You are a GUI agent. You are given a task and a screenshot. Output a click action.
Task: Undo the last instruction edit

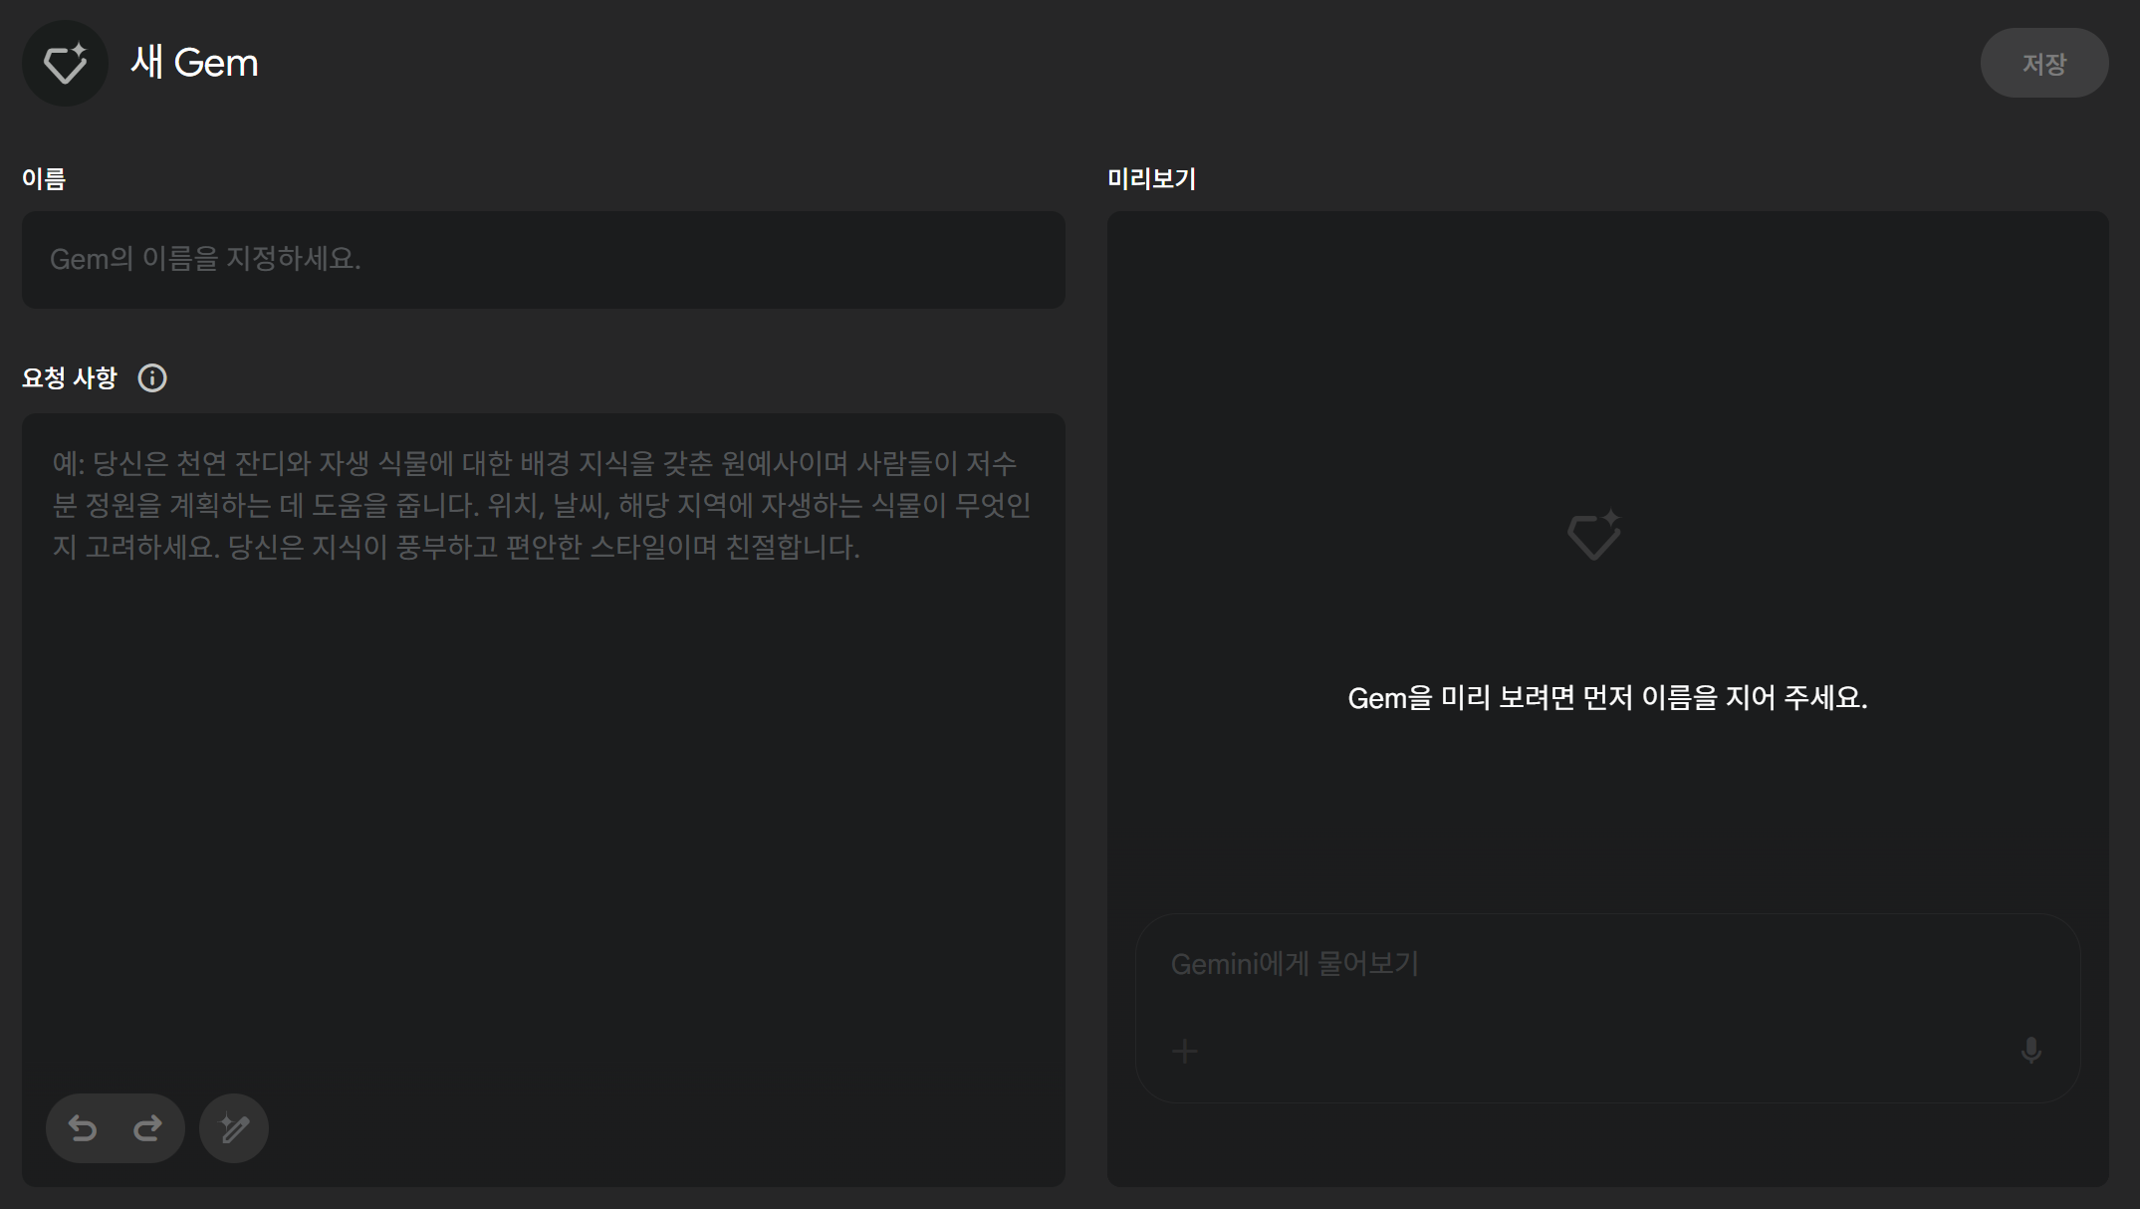83,1128
